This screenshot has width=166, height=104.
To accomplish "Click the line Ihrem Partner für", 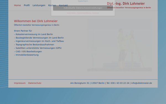I will 23,31.
